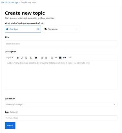
Task: Open the emoji picker
Action: pyautogui.click(x=52, y=58)
